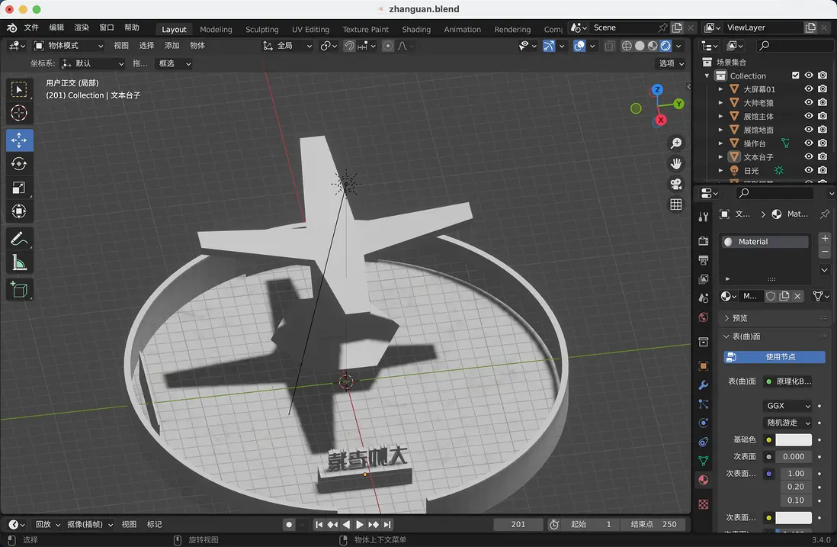This screenshot has width=837, height=547.
Task: Expand the 大屏幕01 outliner entry
Action: pyautogui.click(x=720, y=88)
